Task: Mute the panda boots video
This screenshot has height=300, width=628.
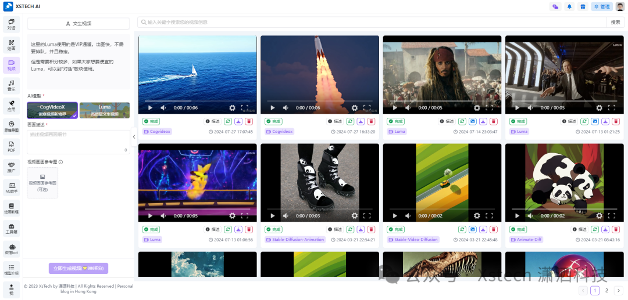Action: (286, 216)
